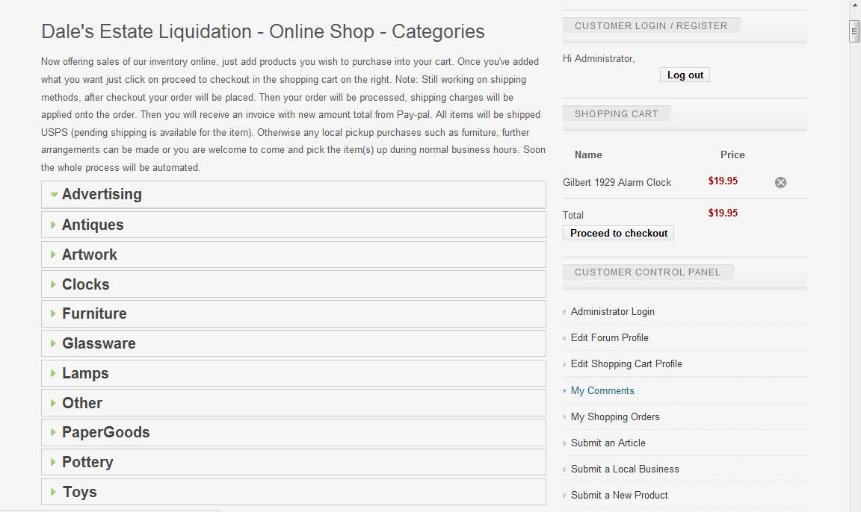Screen dimensions: 861x512
Task: Click the vertical scrollbar thumb
Action: click(x=854, y=31)
